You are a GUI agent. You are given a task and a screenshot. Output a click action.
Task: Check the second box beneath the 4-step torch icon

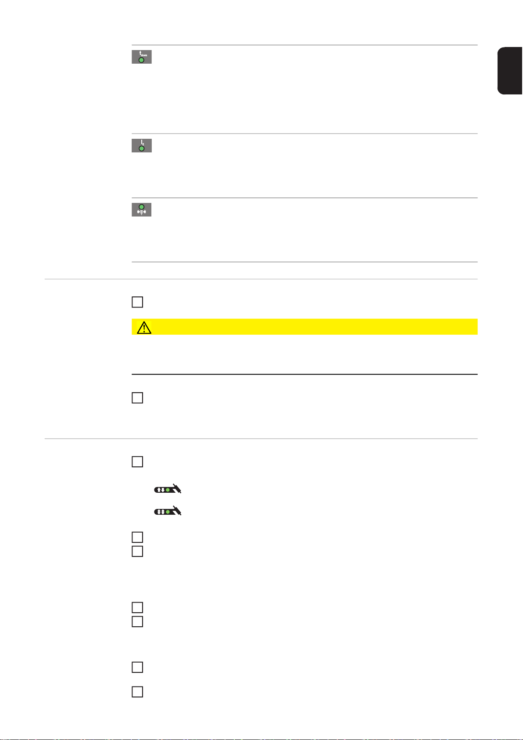coord(137,551)
